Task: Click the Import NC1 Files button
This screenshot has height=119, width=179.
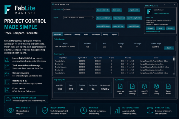Action: 118,26
